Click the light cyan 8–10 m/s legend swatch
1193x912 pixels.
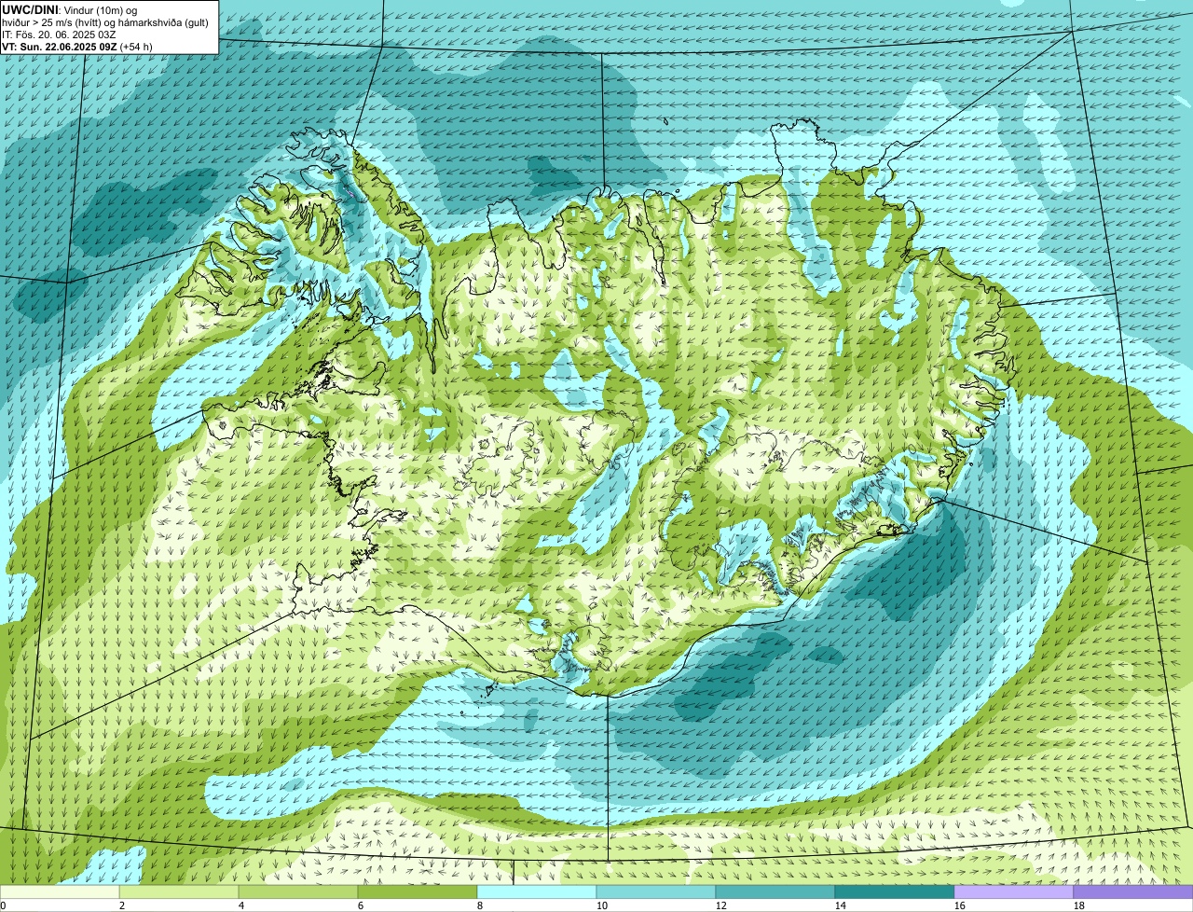[537, 892]
